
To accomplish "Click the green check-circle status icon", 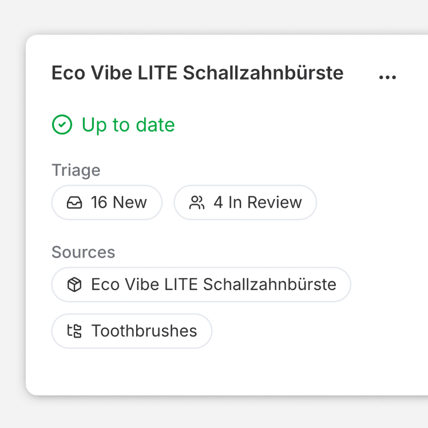I will [62, 125].
